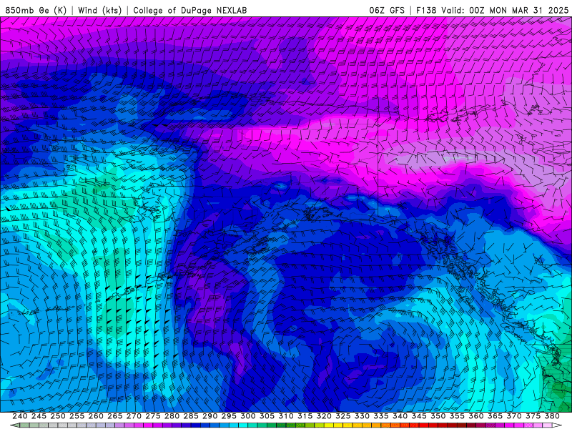This screenshot has width=572, height=429.
Task: Click 'College of DuPage NEXLAB' header text
Action: (190, 10)
